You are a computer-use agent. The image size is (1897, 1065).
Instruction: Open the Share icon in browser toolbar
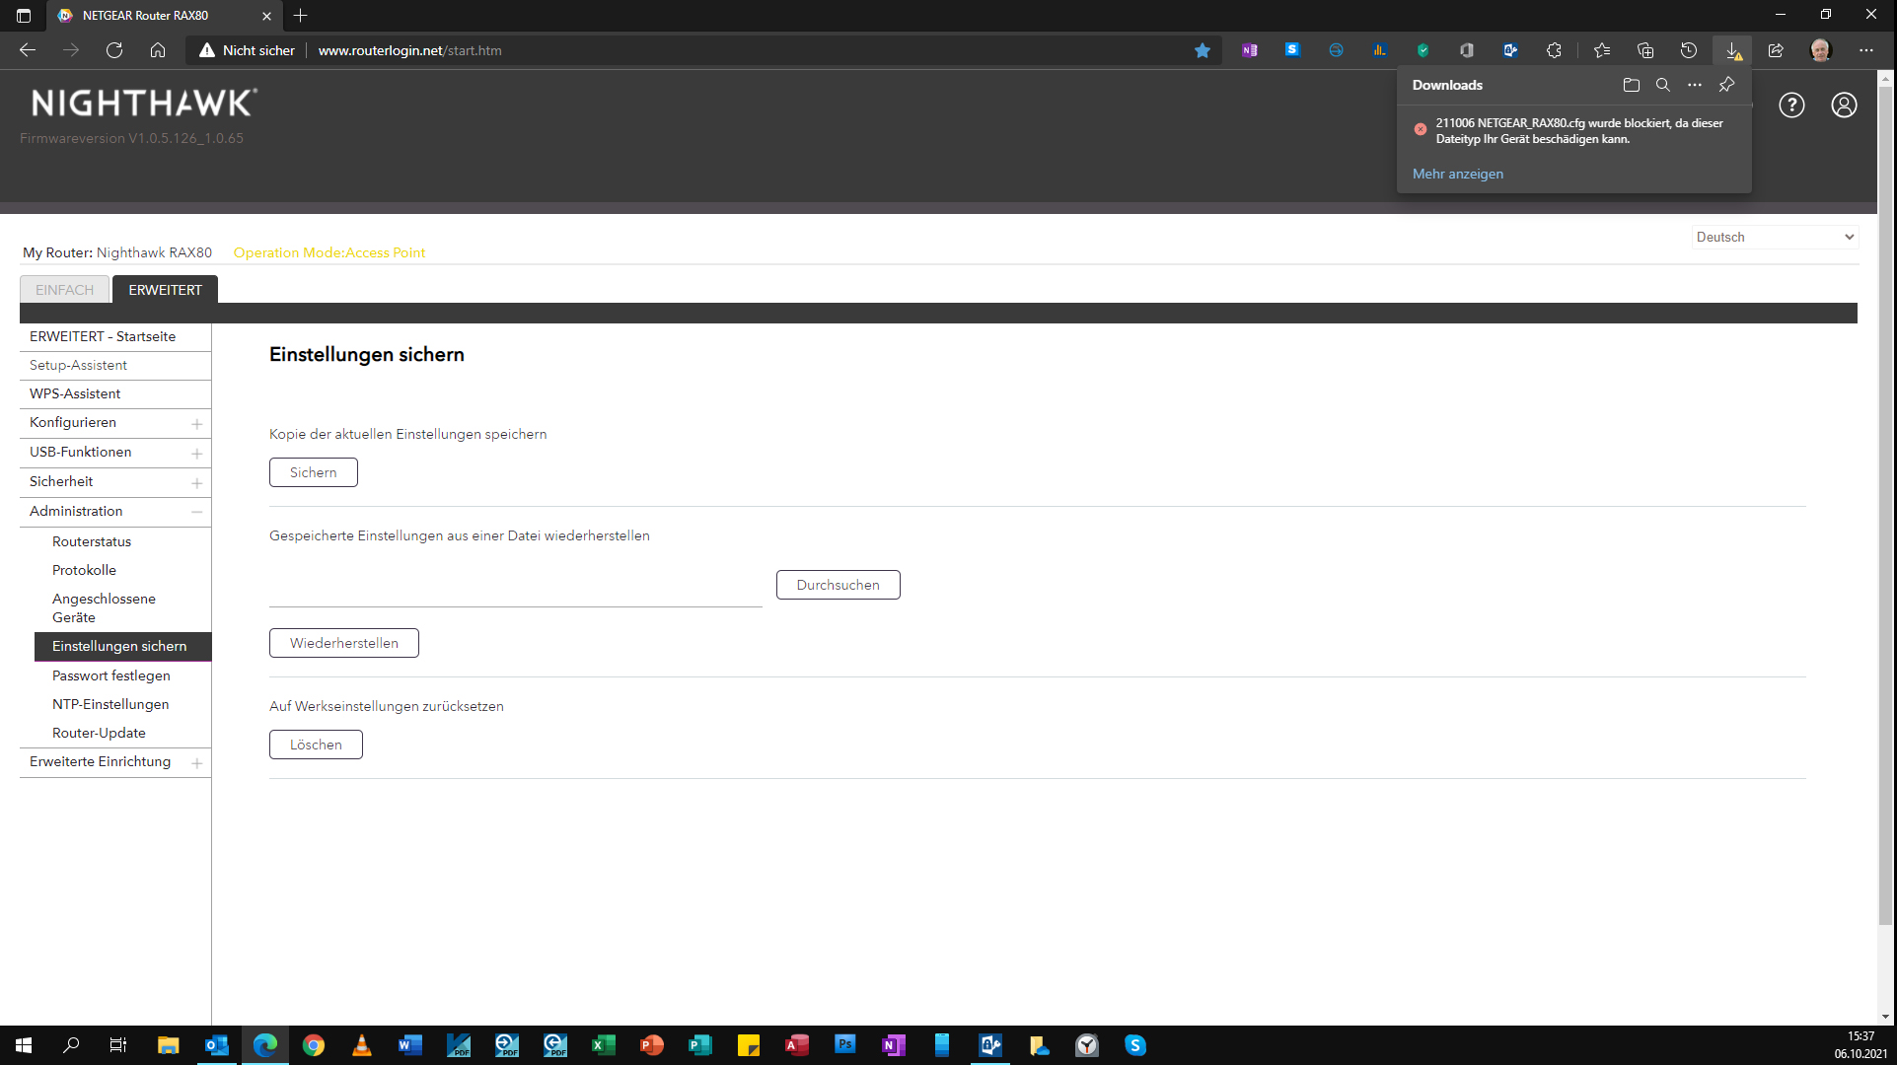(x=1776, y=50)
